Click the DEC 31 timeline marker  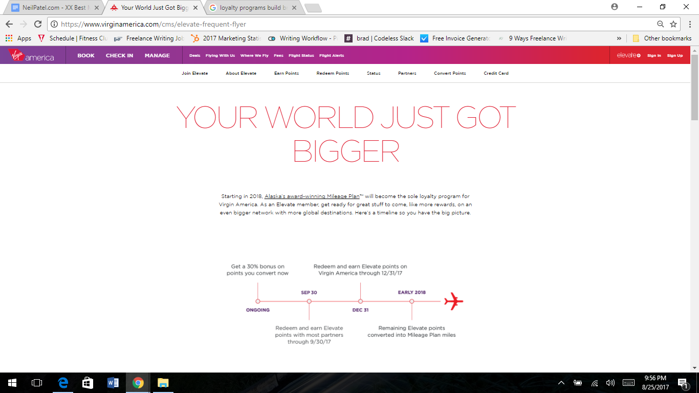coord(360,301)
